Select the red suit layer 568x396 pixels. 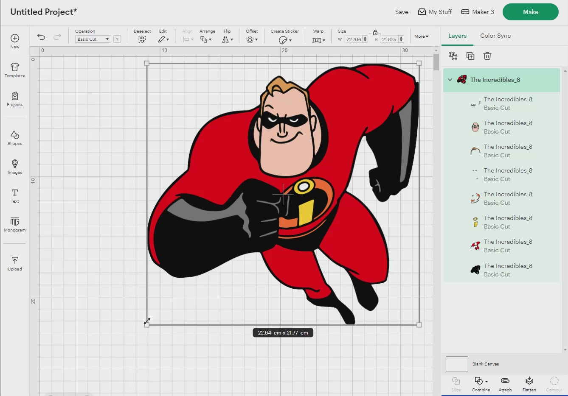(501, 246)
